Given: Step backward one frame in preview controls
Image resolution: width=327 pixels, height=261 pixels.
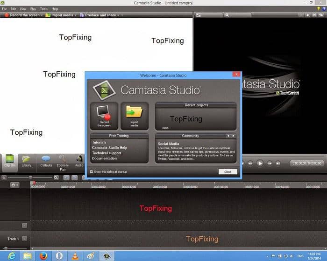Looking at the screenshot, I should pos(250,164).
